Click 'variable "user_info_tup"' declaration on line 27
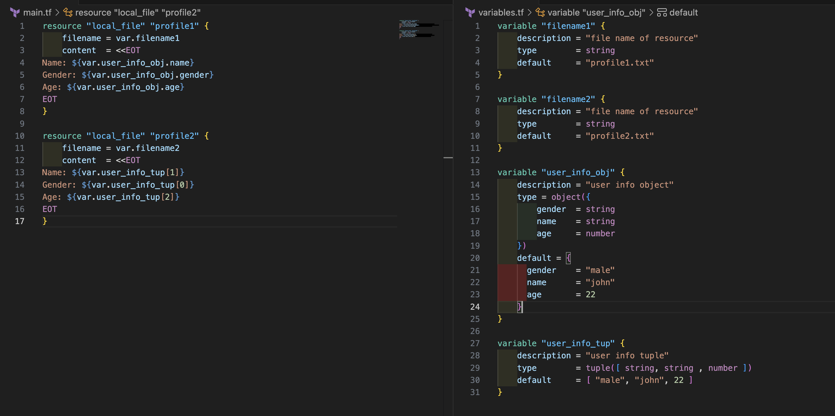The height and width of the screenshot is (416, 835). click(556, 343)
